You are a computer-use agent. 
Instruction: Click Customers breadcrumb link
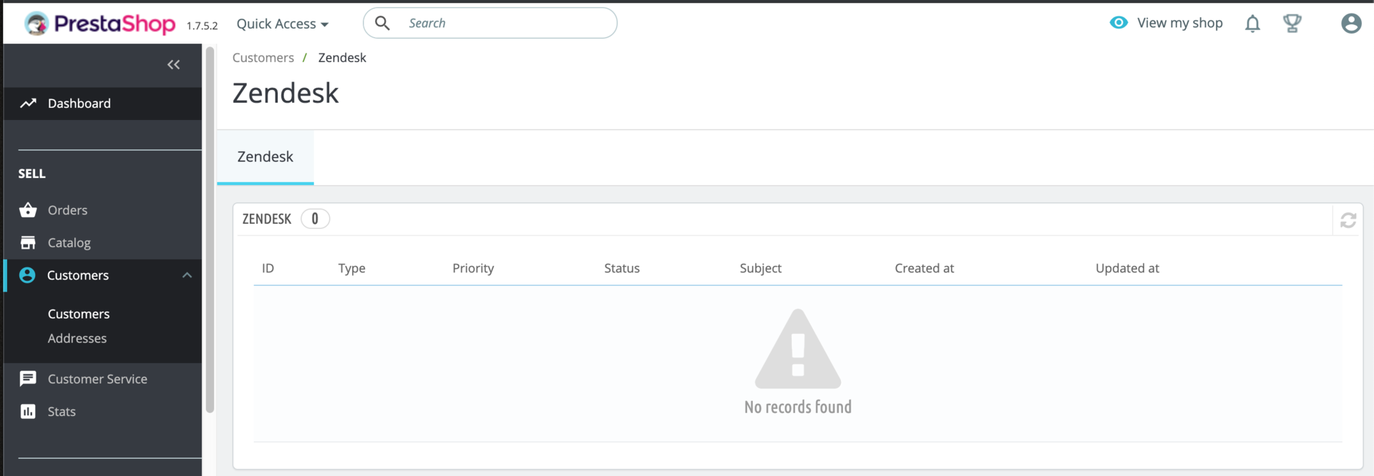(x=263, y=58)
